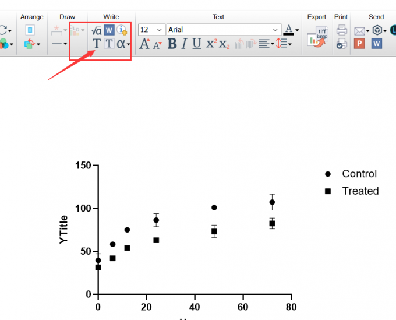396x320 pixels.
Task: Insert equation with square root icon
Action: pyautogui.click(x=97, y=30)
